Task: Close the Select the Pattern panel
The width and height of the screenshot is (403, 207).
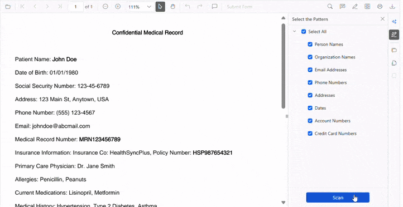Action: tap(382, 19)
